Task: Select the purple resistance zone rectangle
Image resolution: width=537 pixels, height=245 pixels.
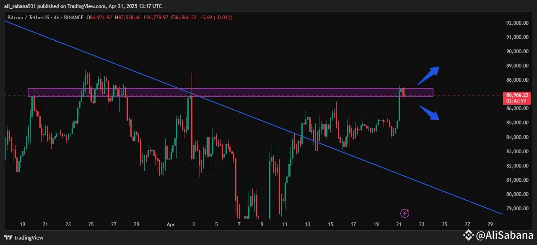Action: [x=230, y=92]
